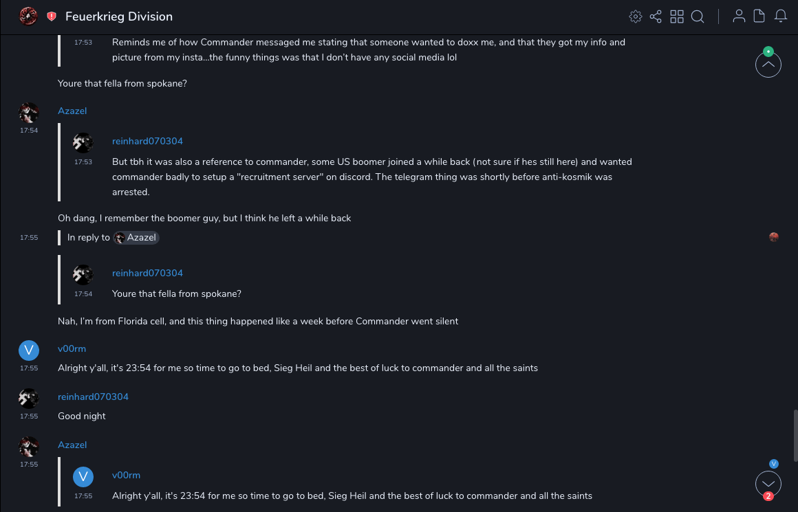Open room settings via the gear icon

click(636, 16)
